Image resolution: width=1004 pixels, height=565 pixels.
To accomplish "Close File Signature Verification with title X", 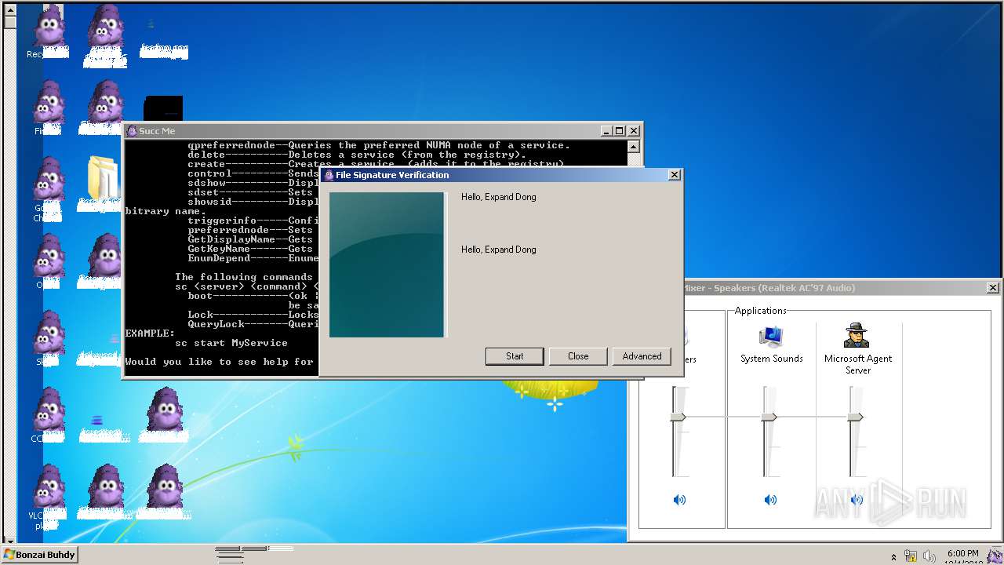I will (x=675, y=175).
